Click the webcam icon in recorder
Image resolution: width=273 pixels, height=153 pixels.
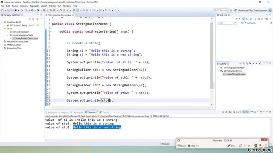pyautogui.click(x=256, y=145)
